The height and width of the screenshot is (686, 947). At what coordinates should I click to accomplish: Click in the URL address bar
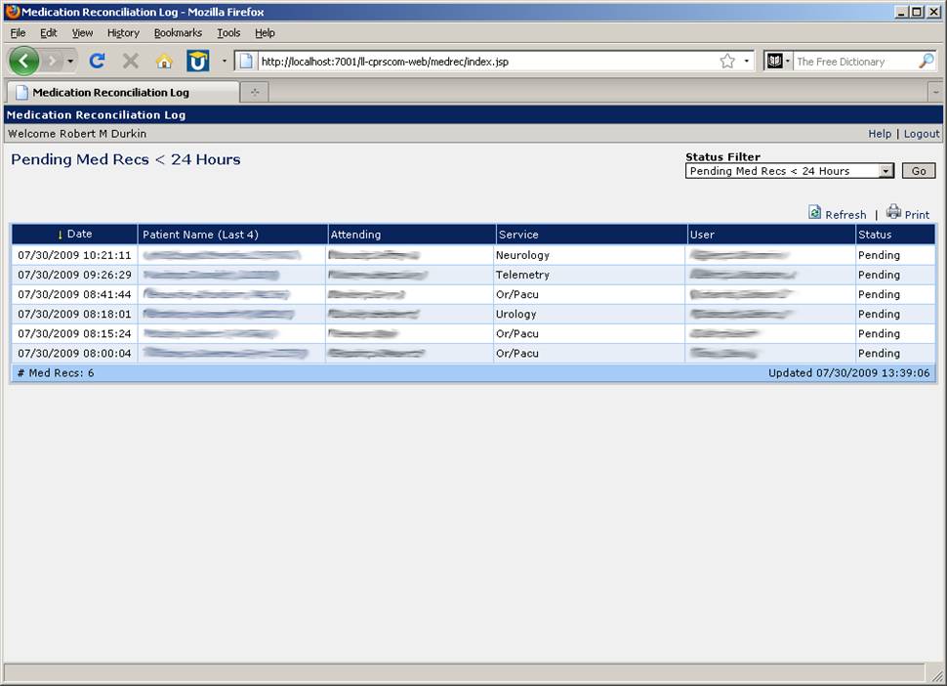point(478,62)
